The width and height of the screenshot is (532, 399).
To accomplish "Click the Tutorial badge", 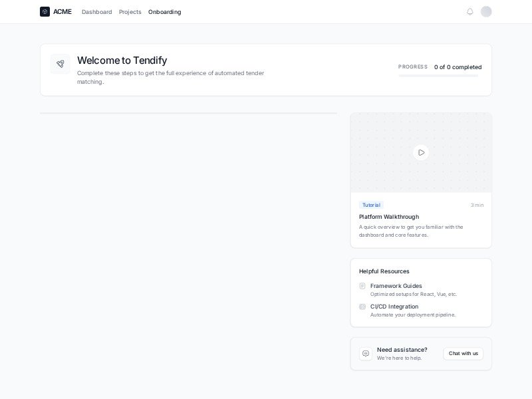I will 371,205.
